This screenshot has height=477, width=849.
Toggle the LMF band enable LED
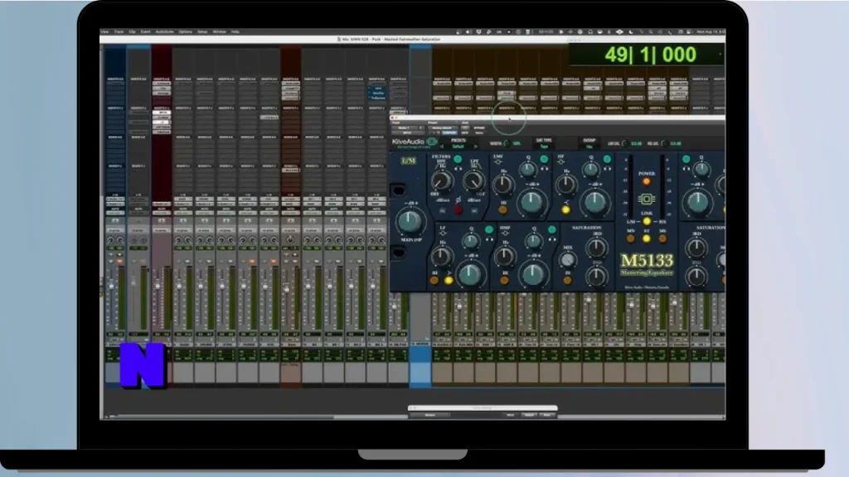pyautogui.click(x=544, y=159)
